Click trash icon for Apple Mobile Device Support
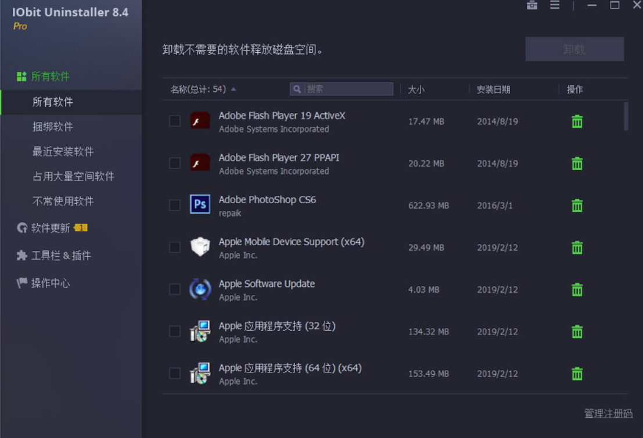The width and height of the screenshot is (643, 438). [x=577, y=247]
